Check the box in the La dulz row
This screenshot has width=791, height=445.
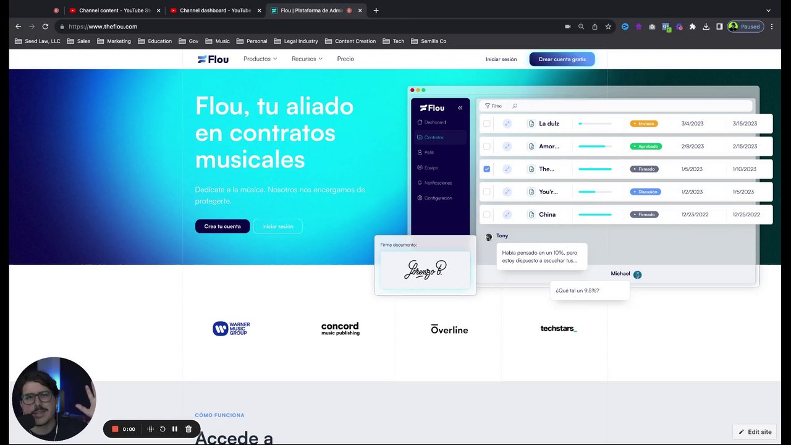[487, 124]
